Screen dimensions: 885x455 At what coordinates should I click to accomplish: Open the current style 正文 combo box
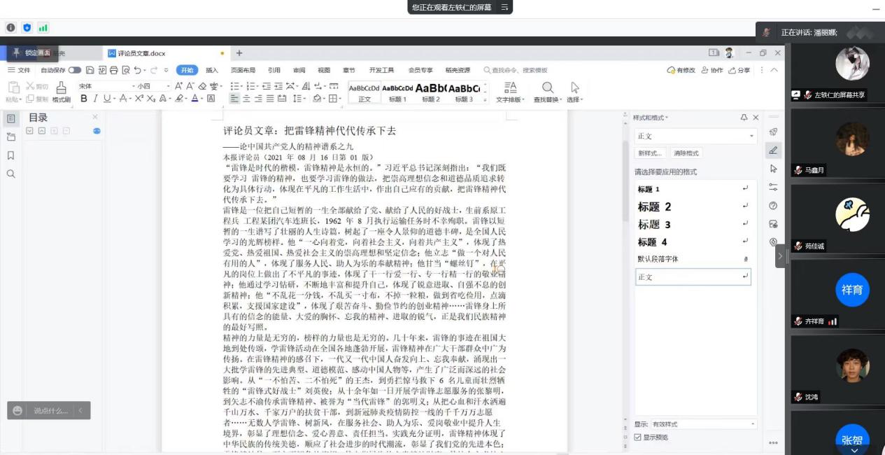(695, 136)
